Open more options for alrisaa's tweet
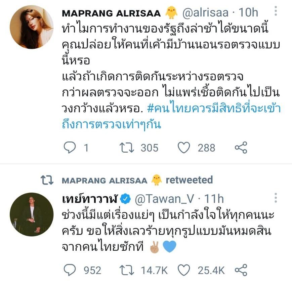Viewport: 292px width, 281px height. pyautogui.click(x=276, y=12)
